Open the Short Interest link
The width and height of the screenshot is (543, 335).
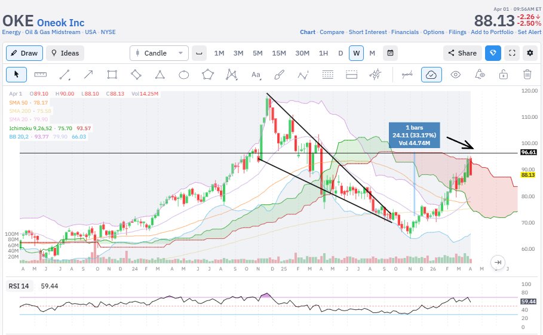click(368, 32)
